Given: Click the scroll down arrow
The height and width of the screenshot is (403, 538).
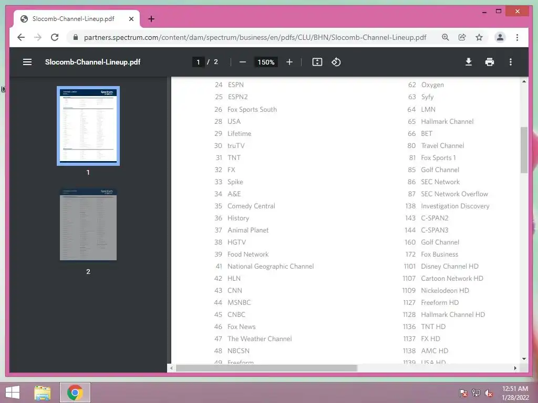Looking at the screenshot, I should 524,359.
